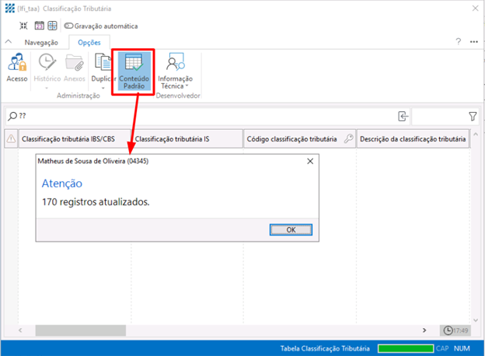Image resolution: width=485 pixels, height=356 pixels.
Task: Click the search field with ??
Action: coord(202,116)
